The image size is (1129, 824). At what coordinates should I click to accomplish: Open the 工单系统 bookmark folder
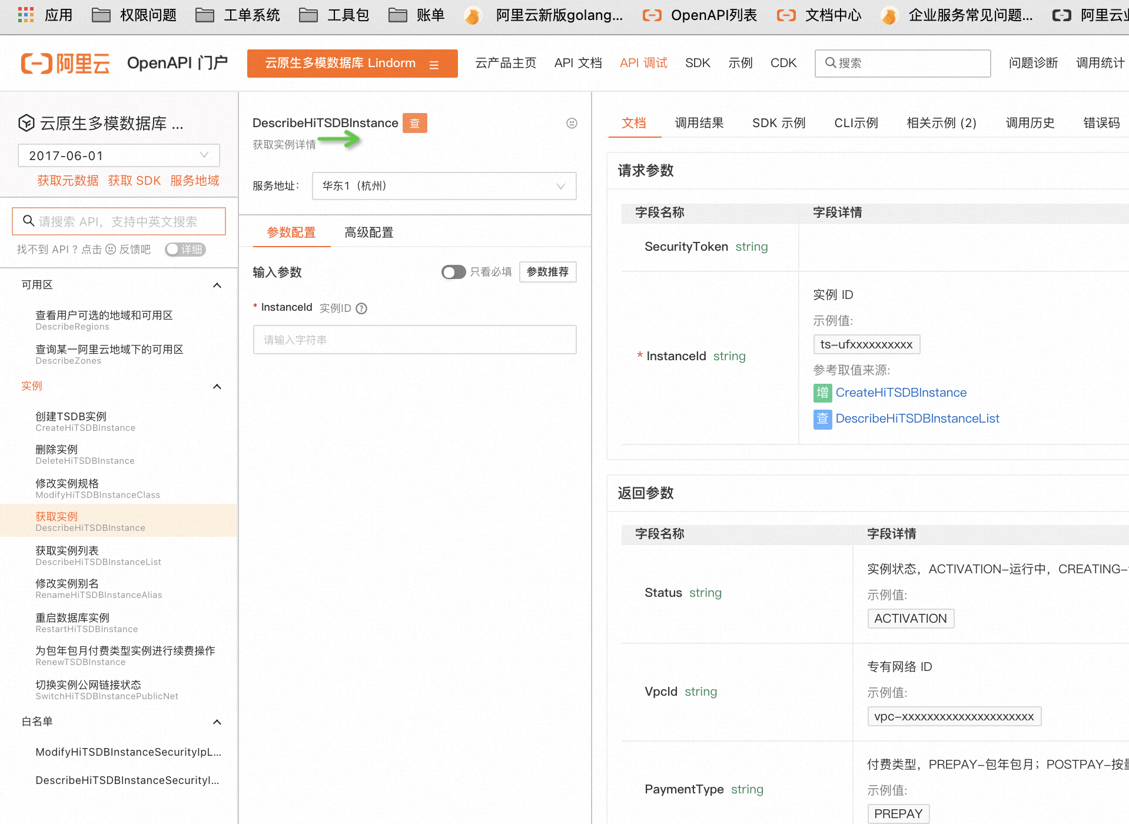pyautogui.click(x=238, y=15)
